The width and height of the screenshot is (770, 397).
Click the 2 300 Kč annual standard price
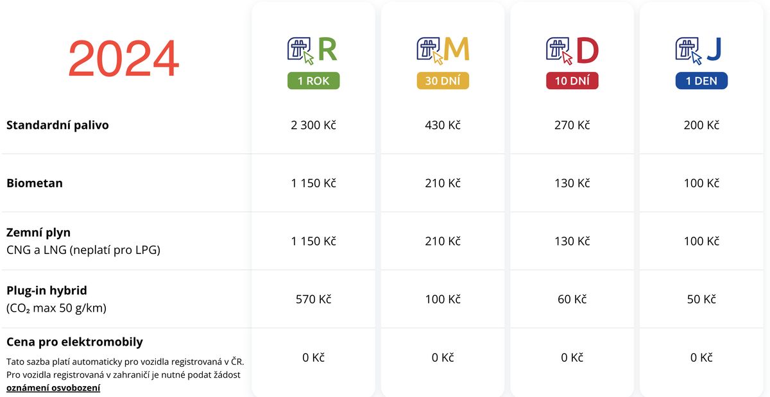click(313, 125)
